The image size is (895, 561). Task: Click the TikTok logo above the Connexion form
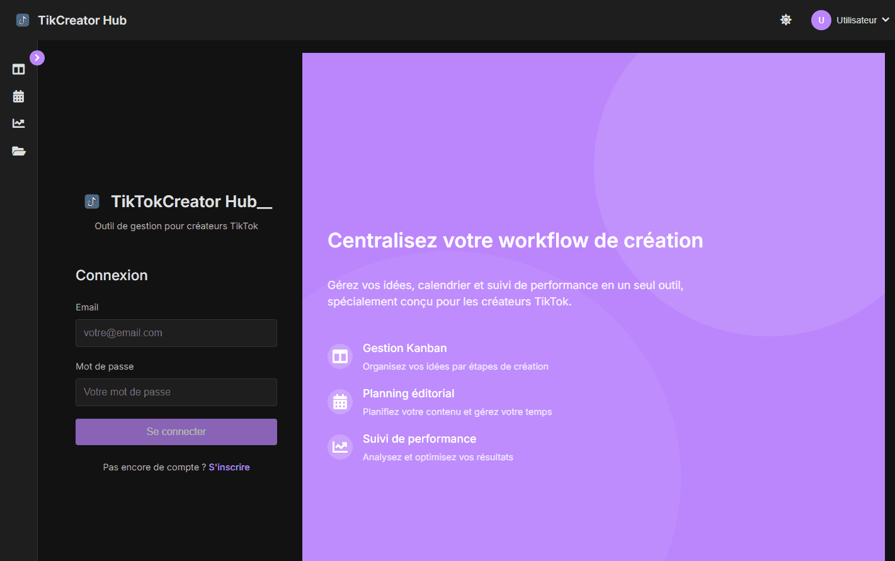click(93, 201)
